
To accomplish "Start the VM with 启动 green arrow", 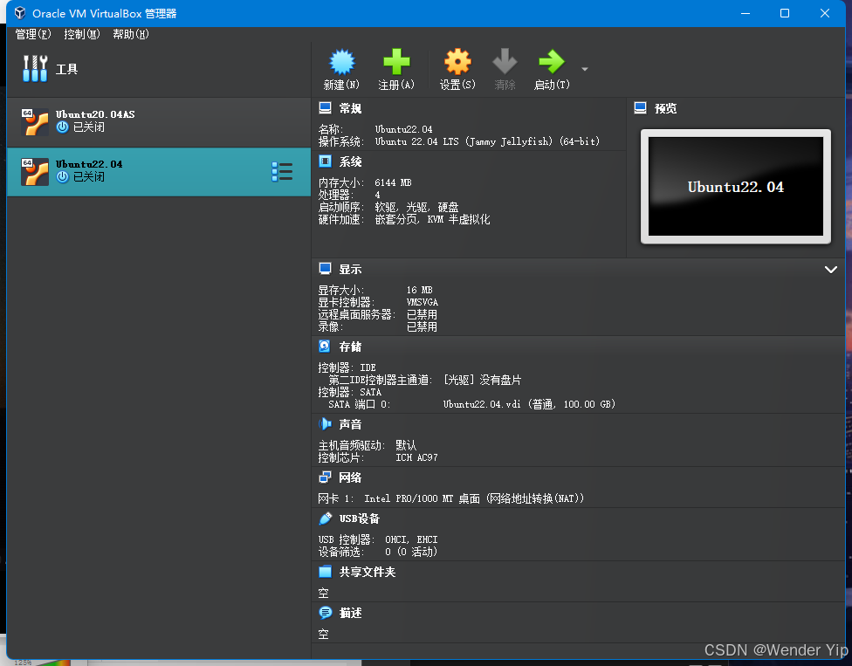I will click(x=552, y=61).
